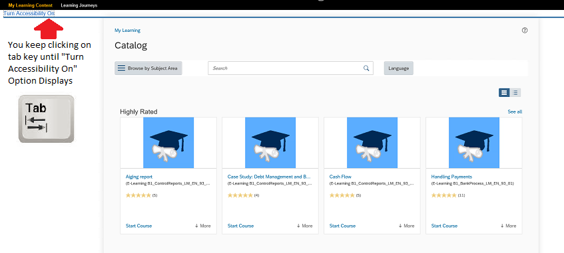Start Course for Case Study Debt Management
Viewport: 564px width, 253px height.
tap(240, 226)
